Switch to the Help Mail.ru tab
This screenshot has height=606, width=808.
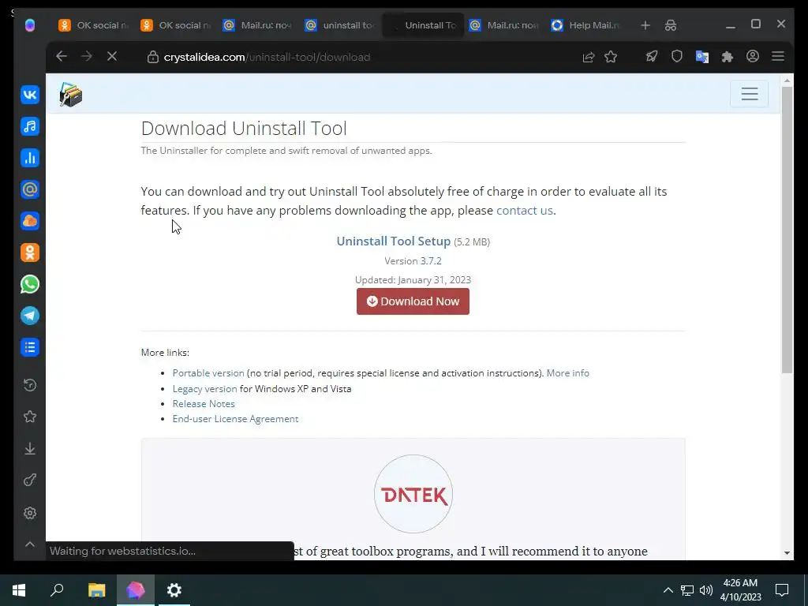coord(587,25)
